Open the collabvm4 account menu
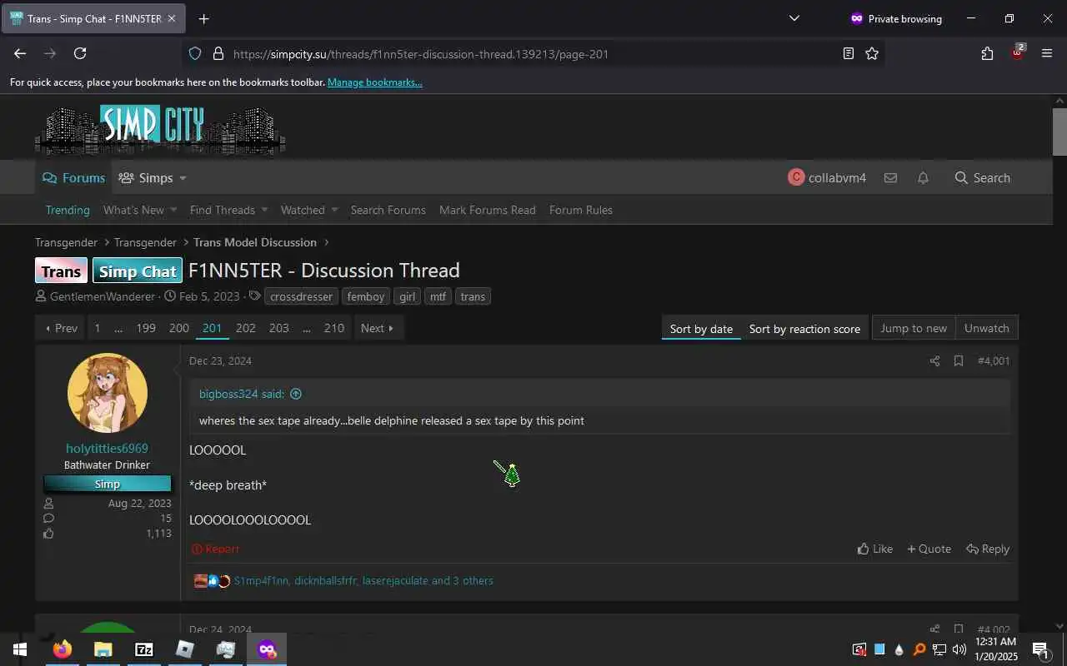Viewport: 1067px width, 666px height. tap(827, 177)
